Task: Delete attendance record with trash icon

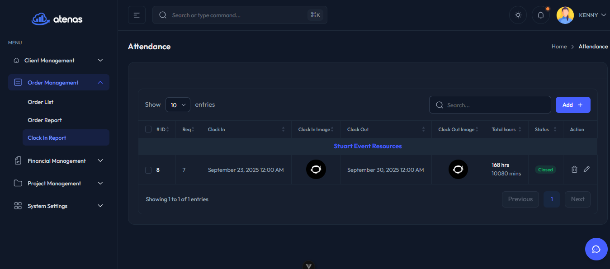Action: point(574,170)
